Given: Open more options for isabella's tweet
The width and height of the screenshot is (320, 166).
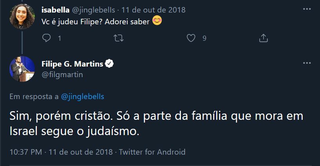Looking at the screenshot, I should 307,10.
